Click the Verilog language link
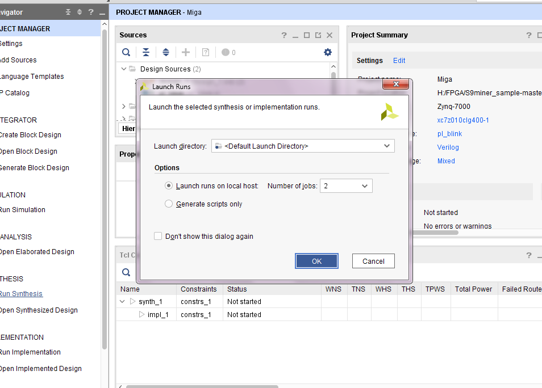The height and width of the screenshot is (388, 542). point(448,147)
